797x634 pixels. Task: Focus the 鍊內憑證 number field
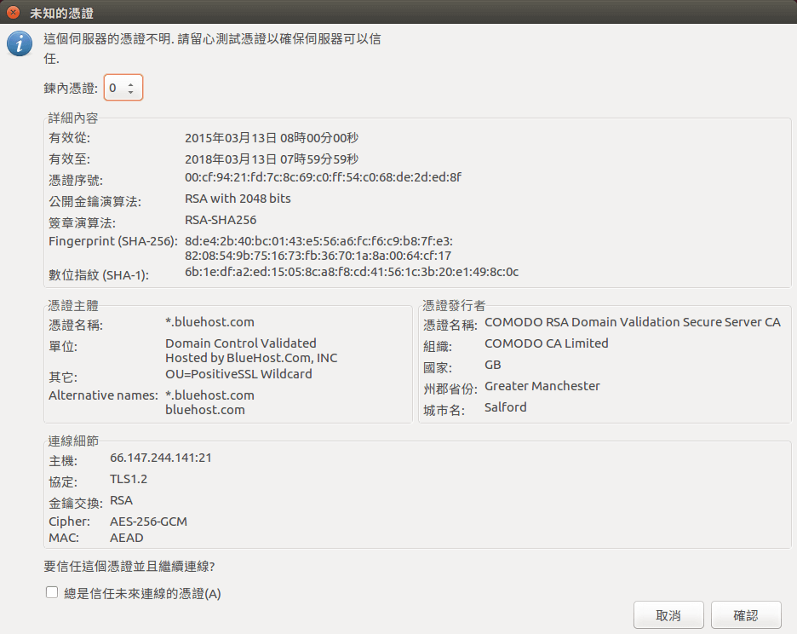(114, 88)
